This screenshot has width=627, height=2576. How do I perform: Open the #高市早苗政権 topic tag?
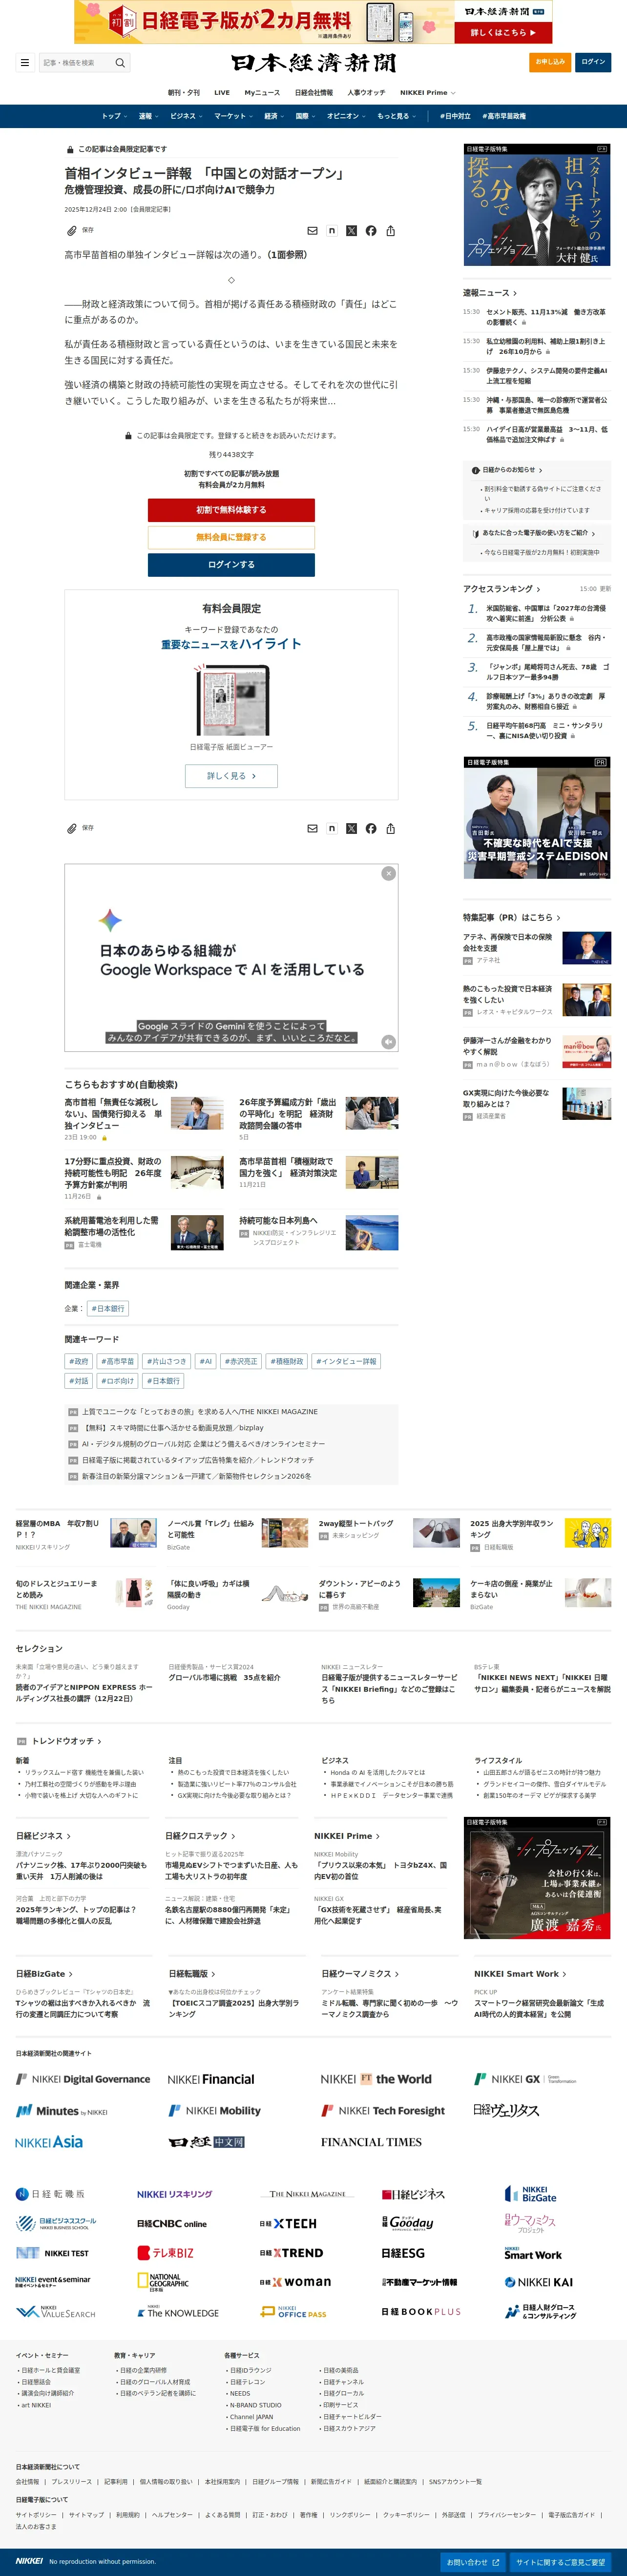(x=504, y=116)
